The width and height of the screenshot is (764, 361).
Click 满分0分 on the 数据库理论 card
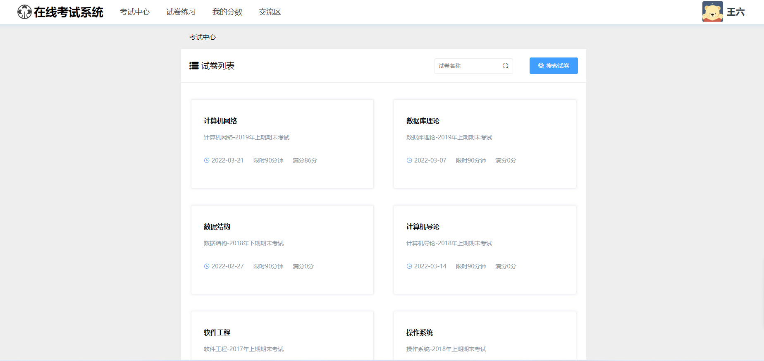[x=506, y=160]
